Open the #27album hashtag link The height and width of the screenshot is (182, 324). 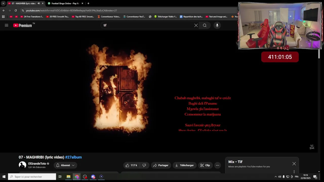(73, 157)
